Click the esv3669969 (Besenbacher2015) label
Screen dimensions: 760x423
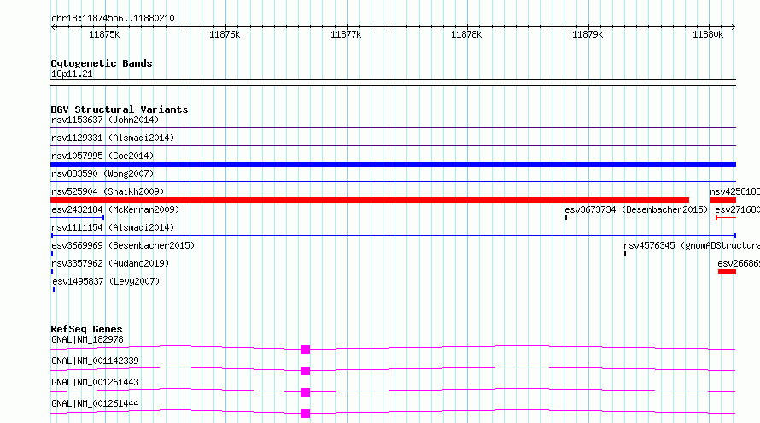click(x=123, y=245)
